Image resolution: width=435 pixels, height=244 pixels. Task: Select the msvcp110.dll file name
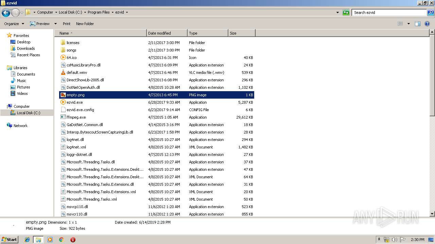(77, 207)
